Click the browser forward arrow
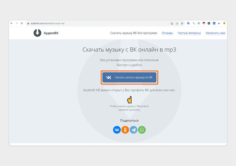 click(x=17, y=23)
